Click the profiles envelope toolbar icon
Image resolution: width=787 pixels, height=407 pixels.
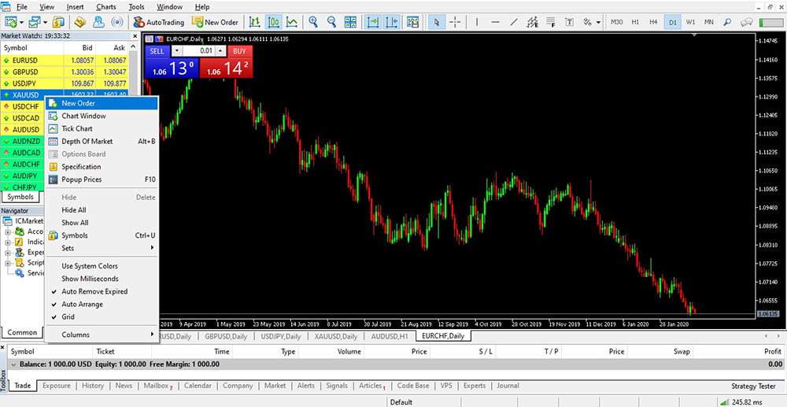point(35,22)
